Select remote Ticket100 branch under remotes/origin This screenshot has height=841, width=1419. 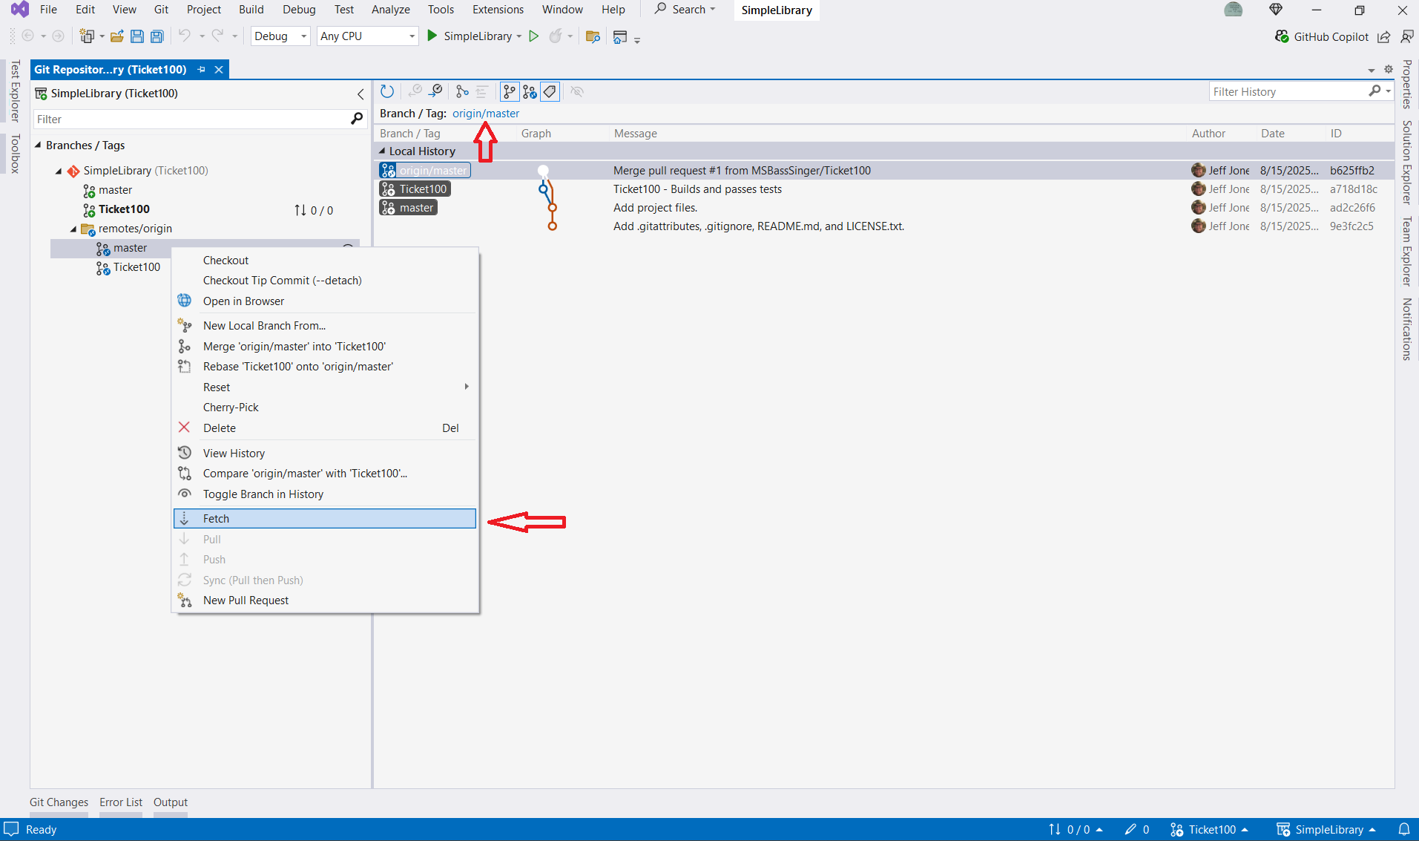136,267
